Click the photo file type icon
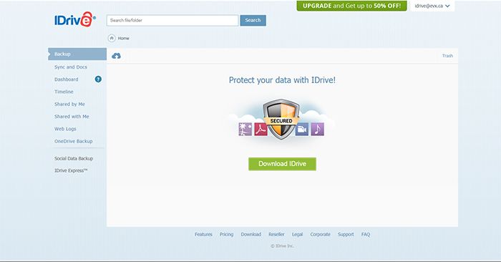 point(245,129)
